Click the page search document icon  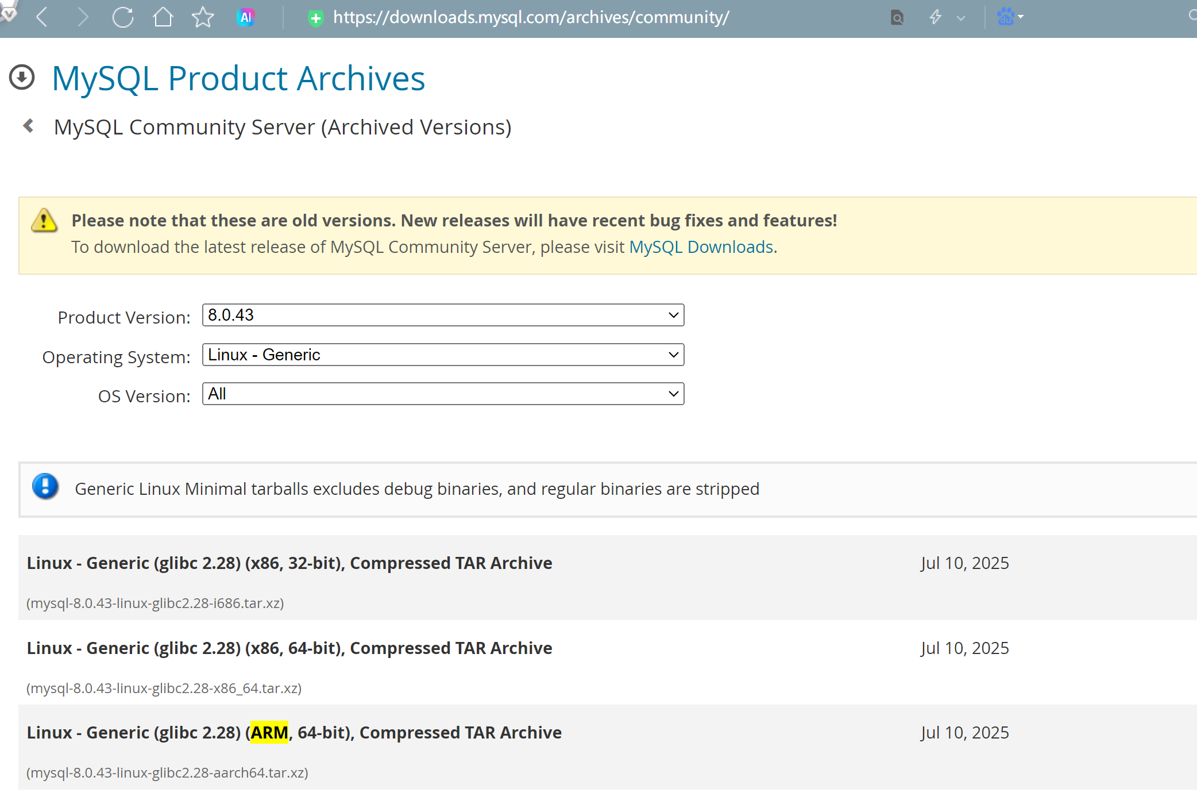897,18
